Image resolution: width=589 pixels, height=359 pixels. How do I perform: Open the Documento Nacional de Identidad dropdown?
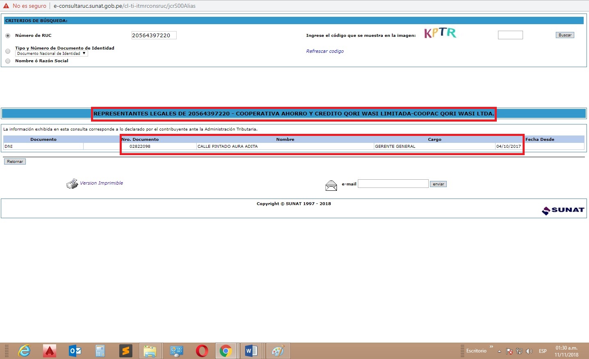point(52,54)
